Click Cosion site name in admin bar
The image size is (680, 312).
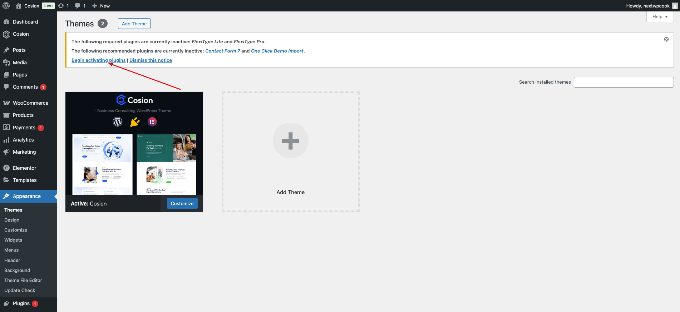pyautogui.click(x=32, y=6)
